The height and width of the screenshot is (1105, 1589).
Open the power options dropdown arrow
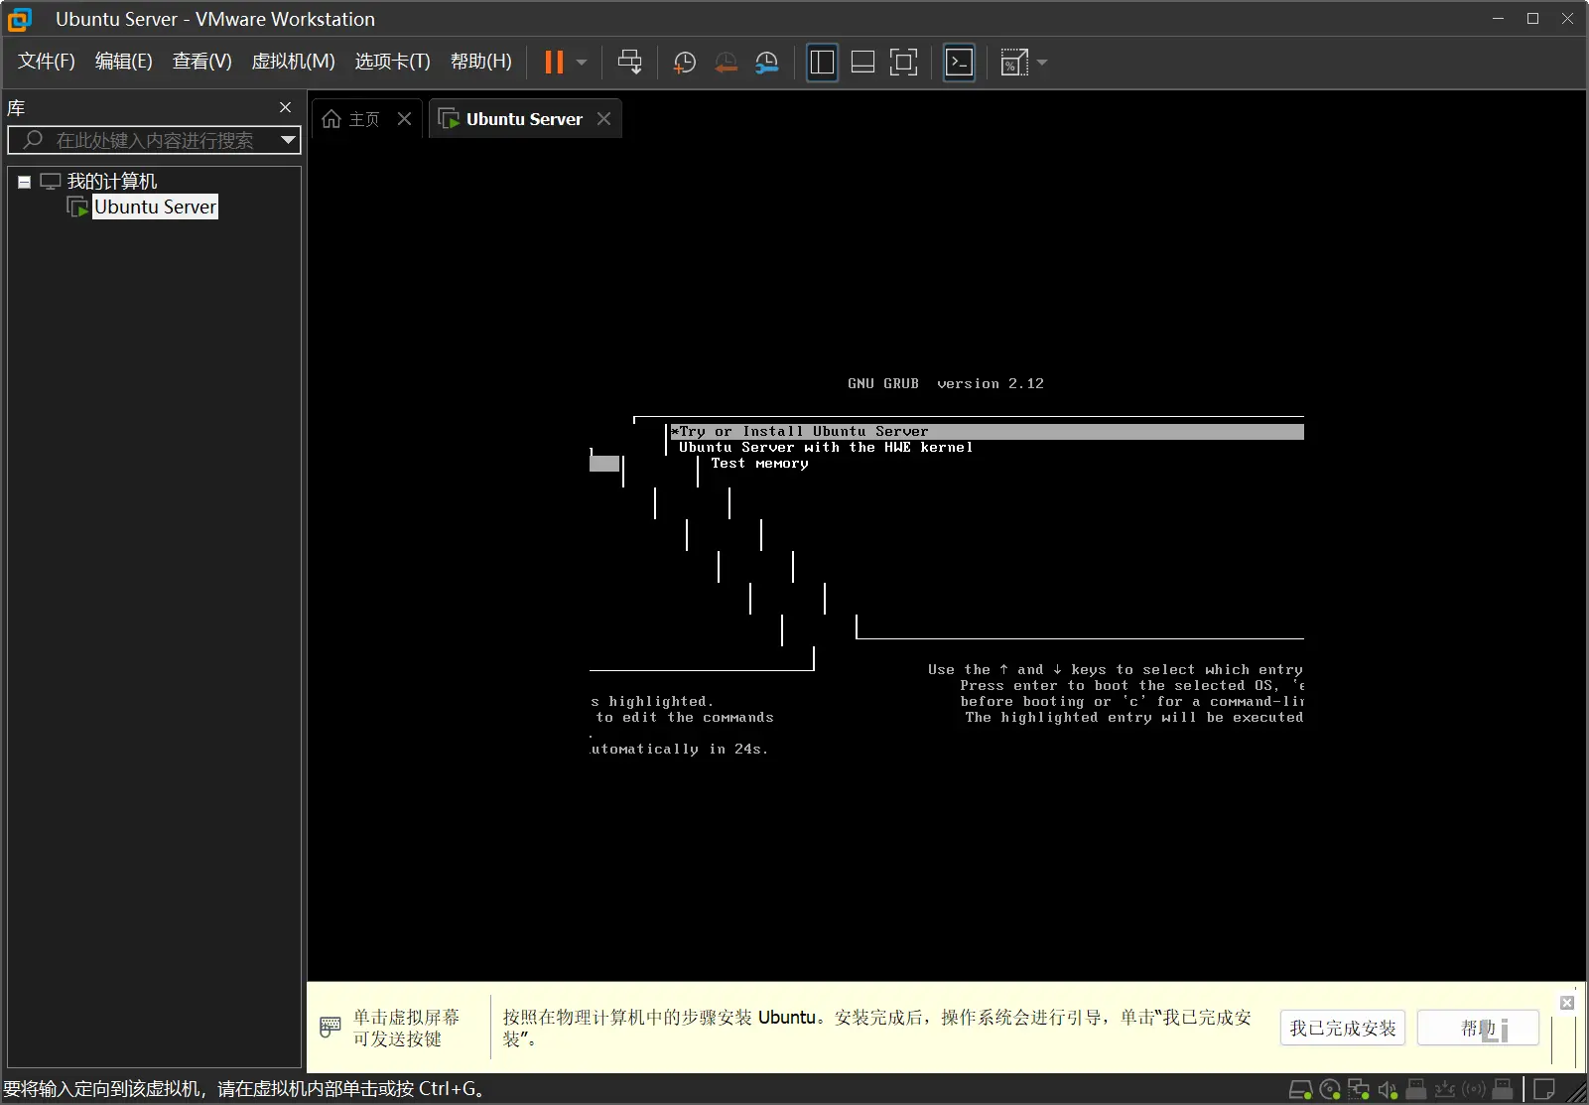582,63
